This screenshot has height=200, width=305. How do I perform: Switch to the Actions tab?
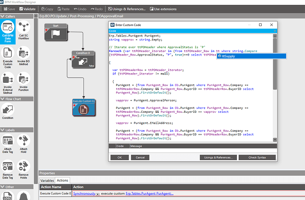62,181
